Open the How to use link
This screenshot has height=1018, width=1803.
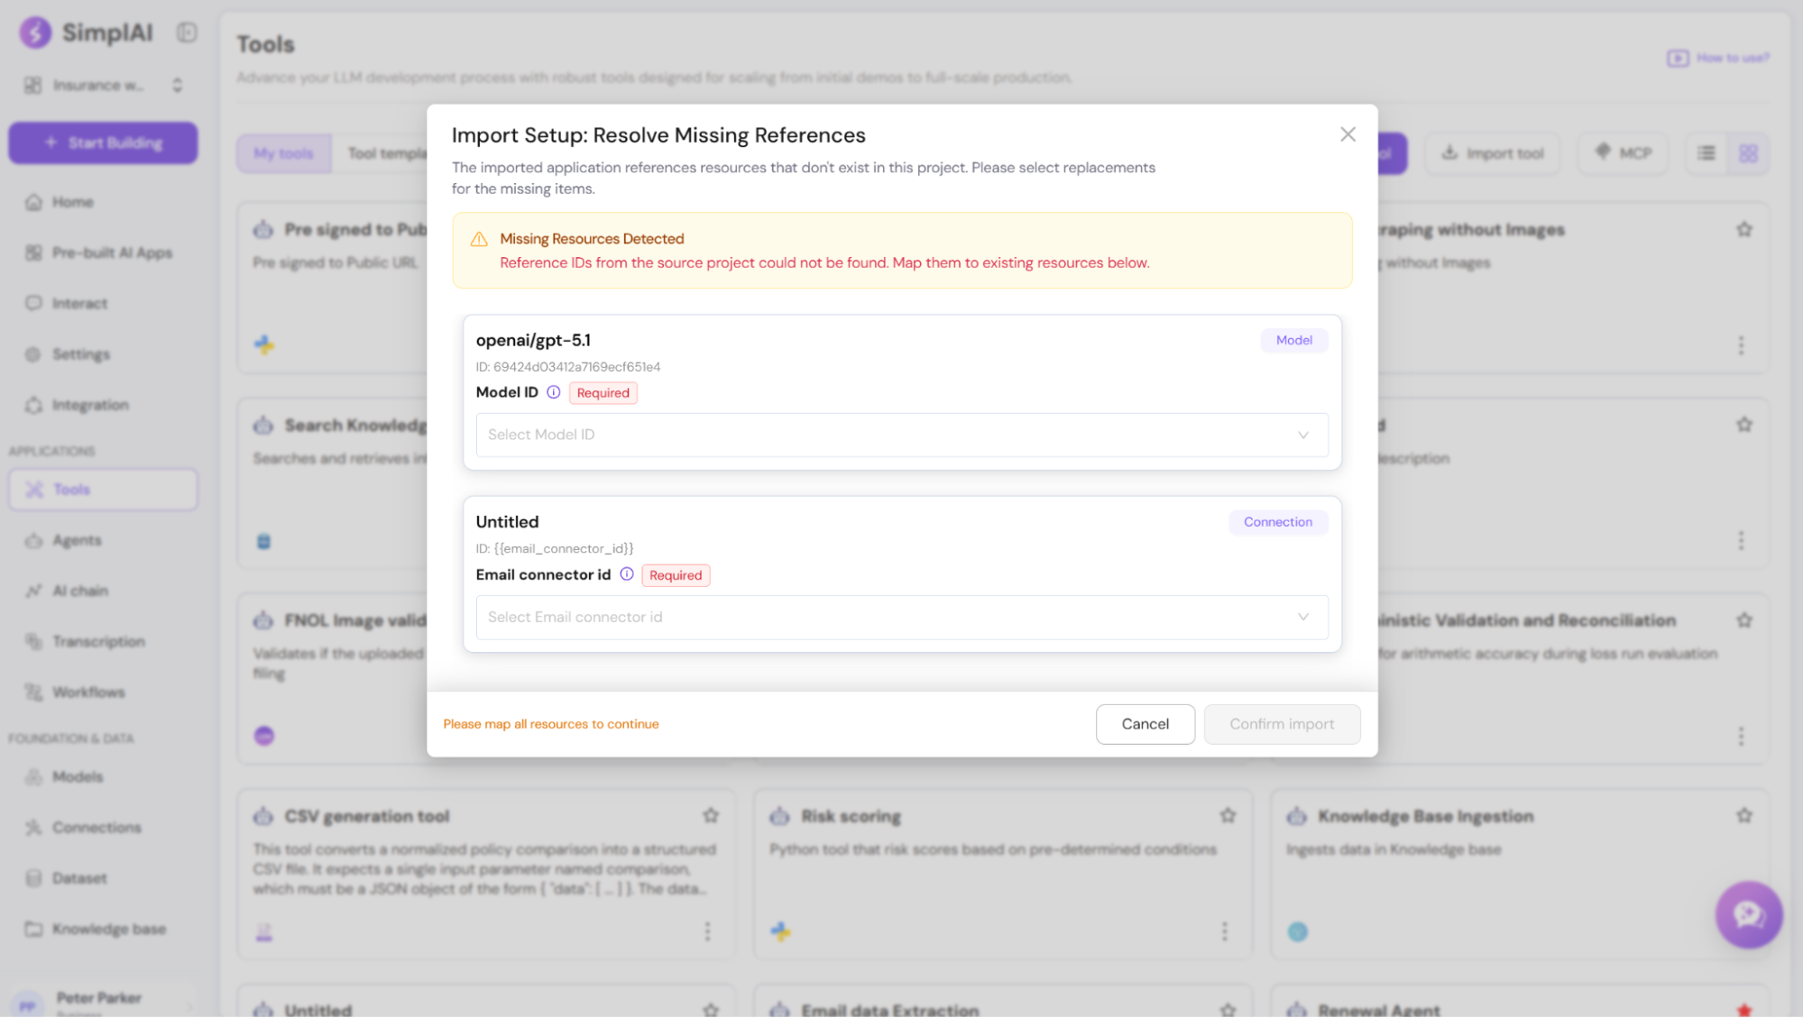point(1718,58)
